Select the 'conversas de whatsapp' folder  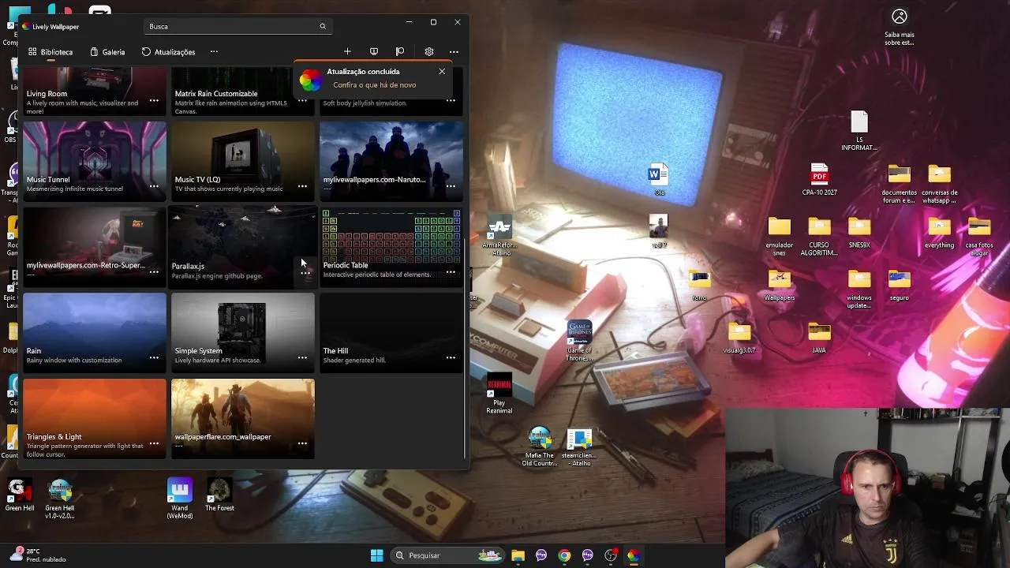(x=939, y=184)
